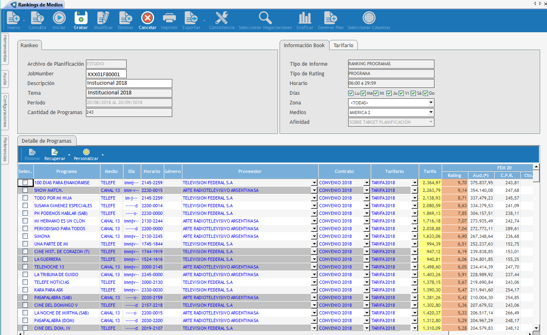Click the Descripción input field
The height and width of the screenshot is (335, 547).
[129, 83]
